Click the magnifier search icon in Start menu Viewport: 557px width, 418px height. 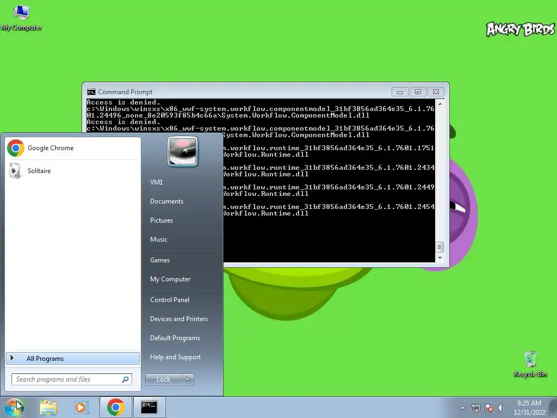pos(125,379)
